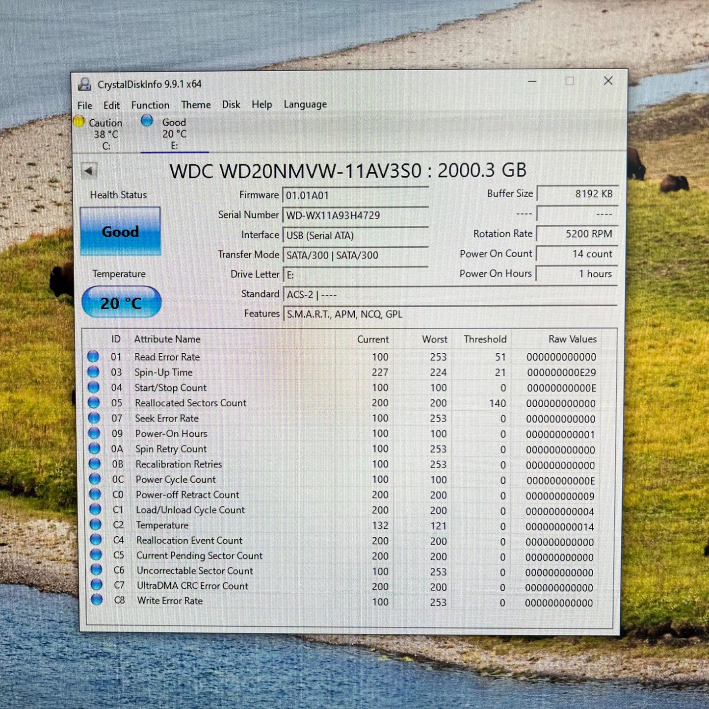Open the Function menu

pyautogui.click(x=150, y=105)
